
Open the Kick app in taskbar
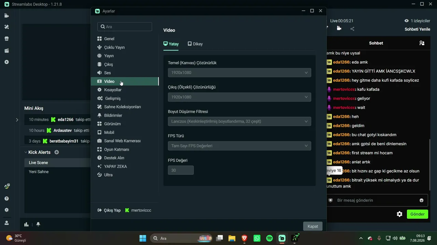click(295, 238)
